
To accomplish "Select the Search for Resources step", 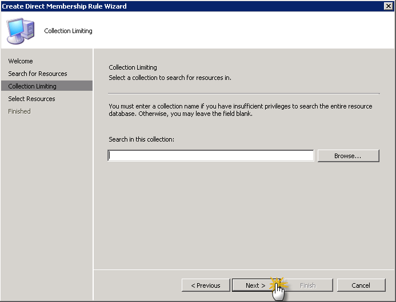I will coord(38,74).
